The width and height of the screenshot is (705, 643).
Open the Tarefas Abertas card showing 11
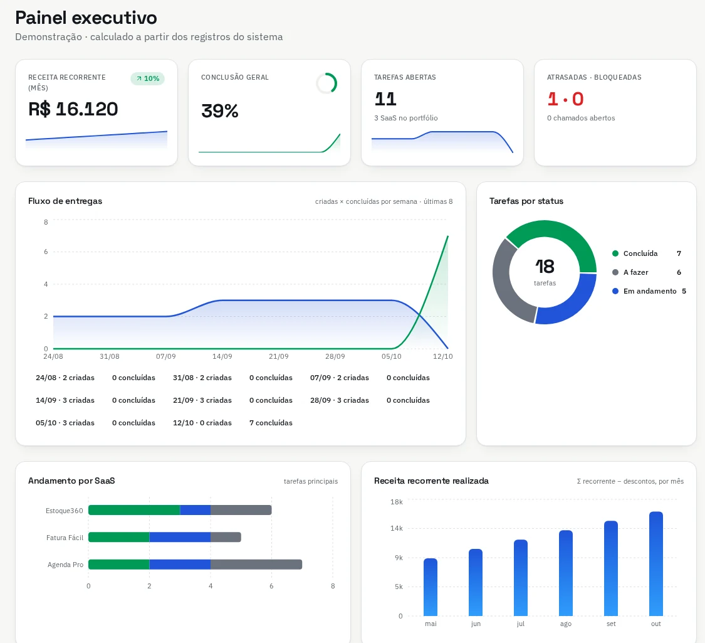[x=442, y=112]
